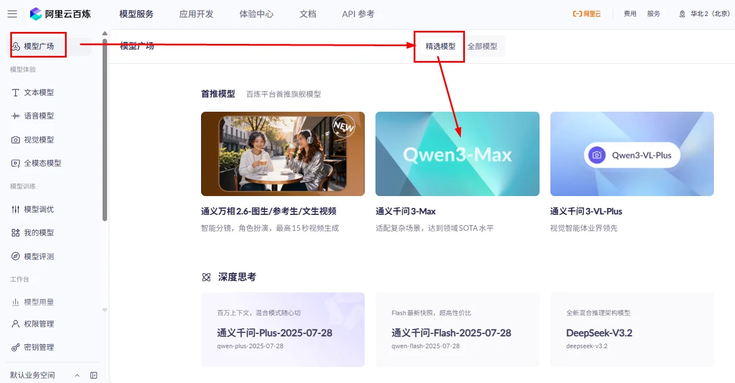Open API 参考 in top navigation
The height and width of the screenshot is (383, 735).
[358, 14]
